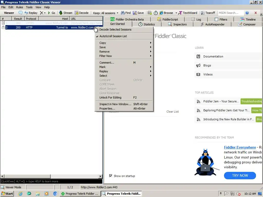
Task: Click the comment balloon toolbar icon
Action: pos(21,13)
